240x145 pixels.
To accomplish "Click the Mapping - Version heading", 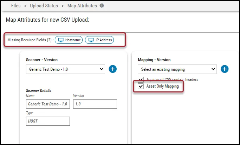I will (x=154, y=60).
